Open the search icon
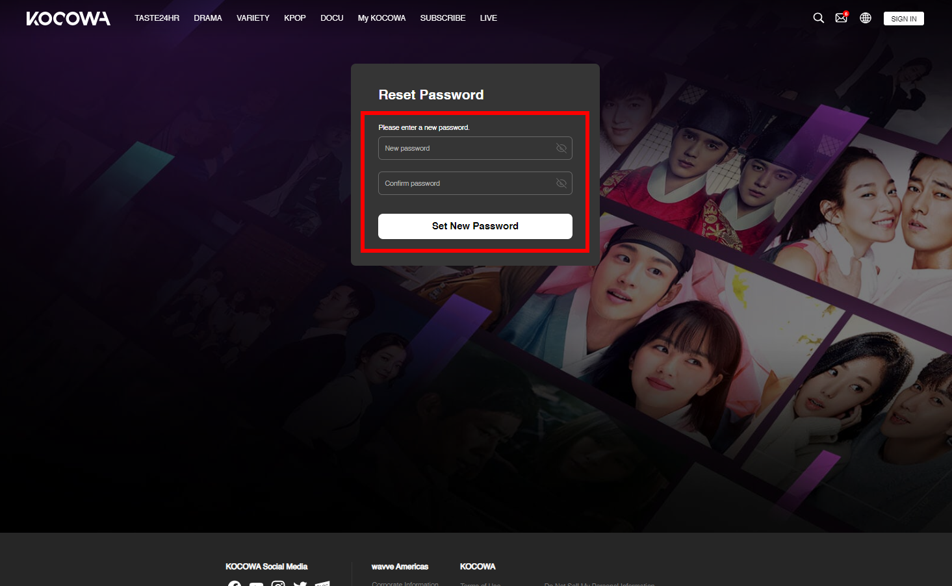 819,18
